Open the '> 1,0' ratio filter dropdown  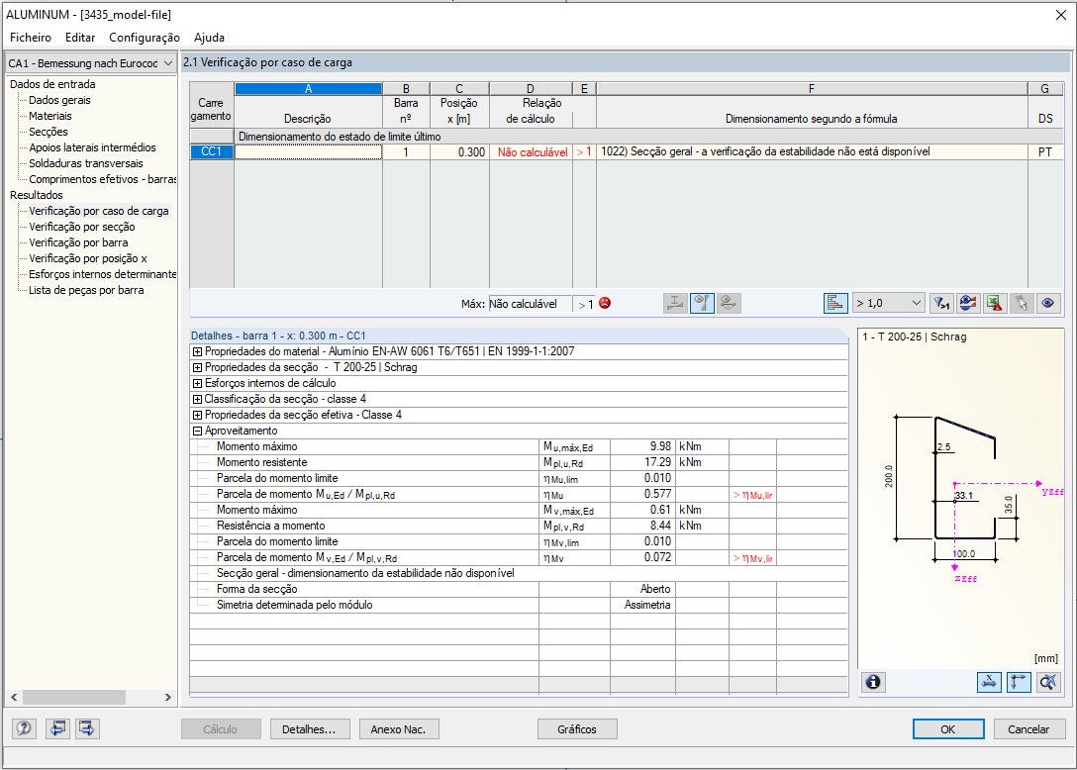pyautogui.click(x=887, y=303)
